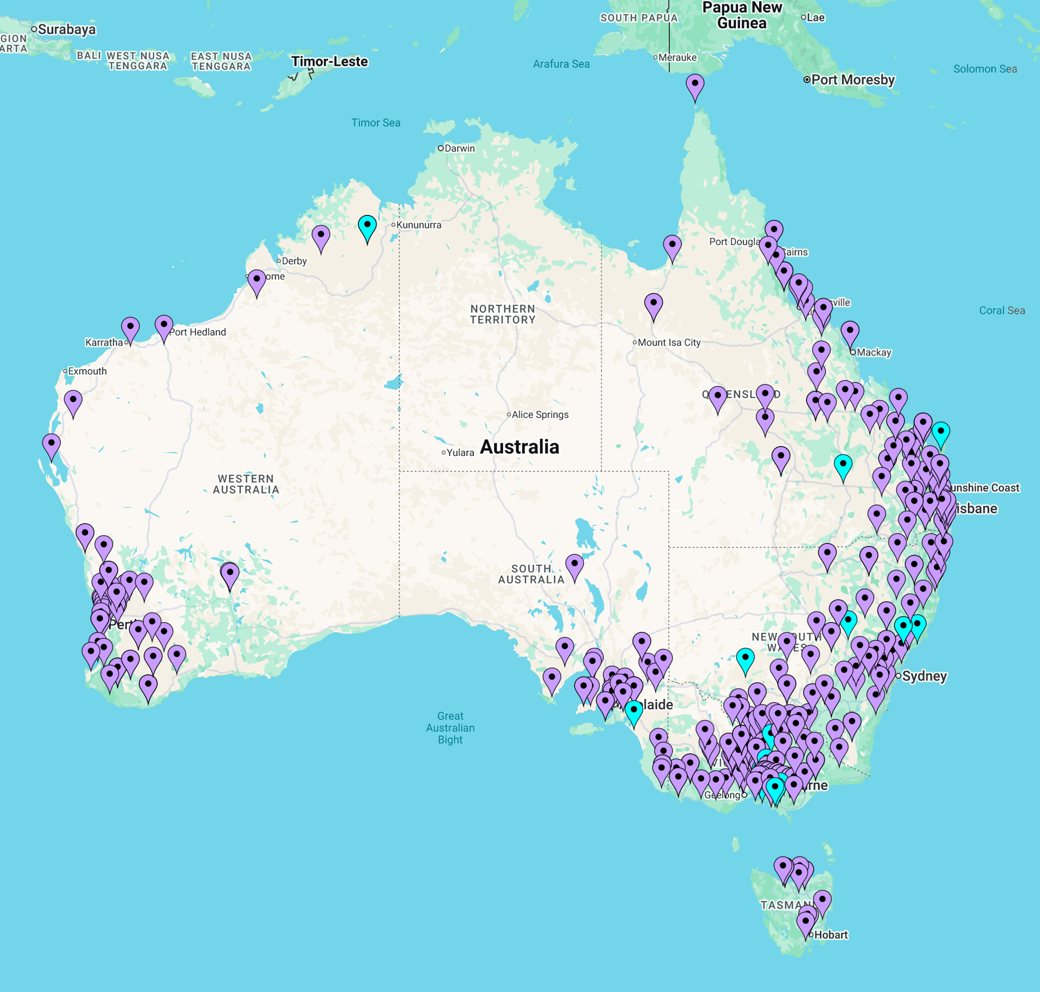Image resolution: width=1040 pixels, height=992 pixels.
Task: Select the cyan pin north of Sunshine Coast
Action: [x=941, y=436]
